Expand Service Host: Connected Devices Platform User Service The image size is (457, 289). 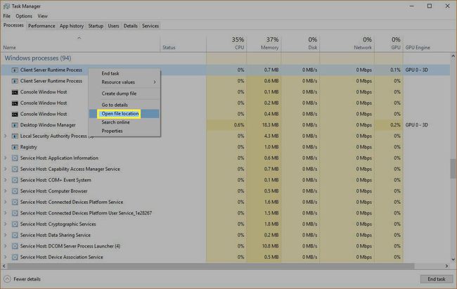5,213
